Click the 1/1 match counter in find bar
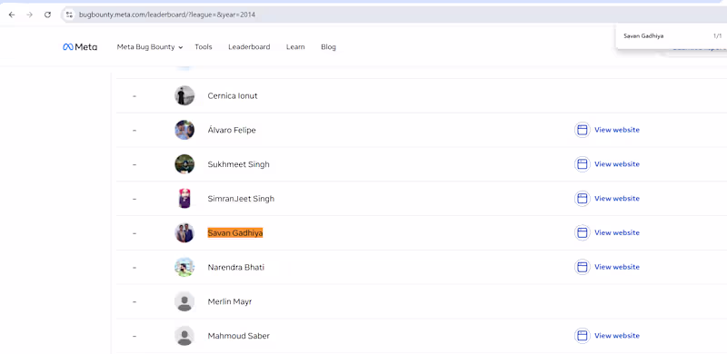The width and height of the screenshot is (727, 354). (x=717, y=35)
